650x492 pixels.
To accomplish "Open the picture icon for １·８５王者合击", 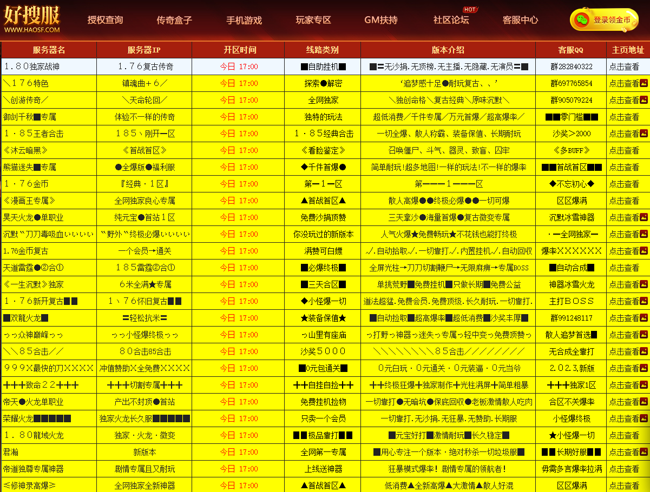I will [644, 134].
